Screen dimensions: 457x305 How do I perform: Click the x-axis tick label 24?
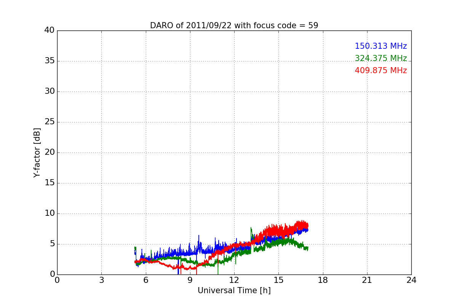pos(411,280)
